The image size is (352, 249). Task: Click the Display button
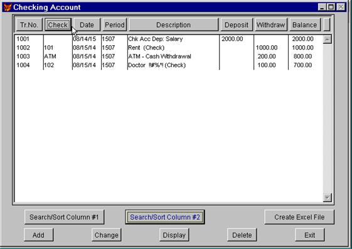click(174, 235)
